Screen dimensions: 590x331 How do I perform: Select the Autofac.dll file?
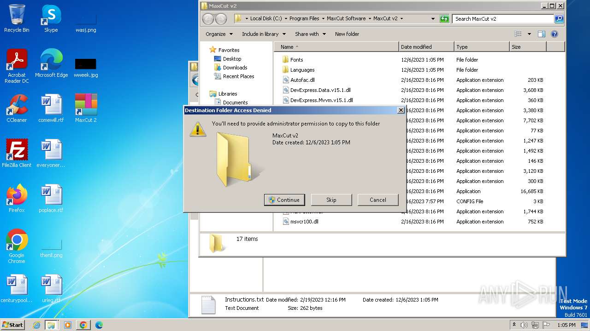pyautogui.click(x=302, y=80)
